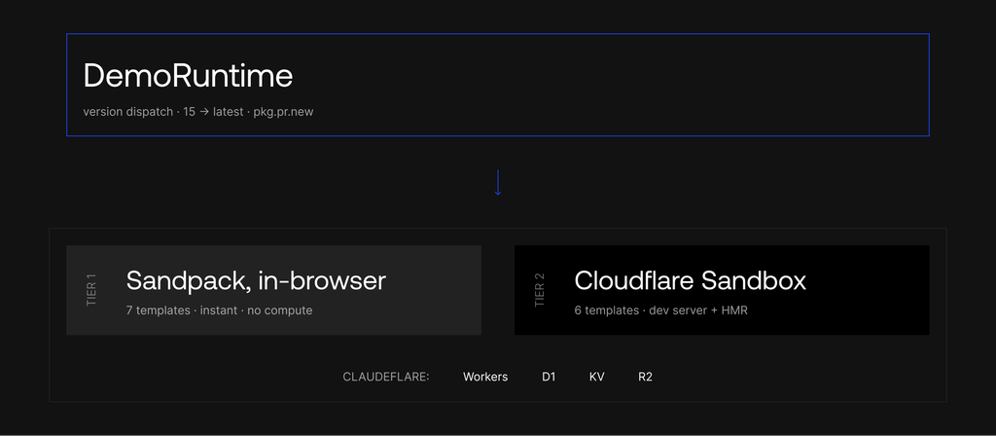
Task: Select text '6 templates · dev server + HMR'
Action: pos(661,310)
